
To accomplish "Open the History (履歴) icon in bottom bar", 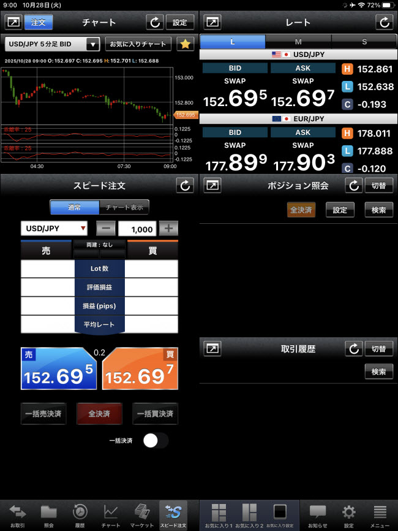I will [x=80, y=516].
